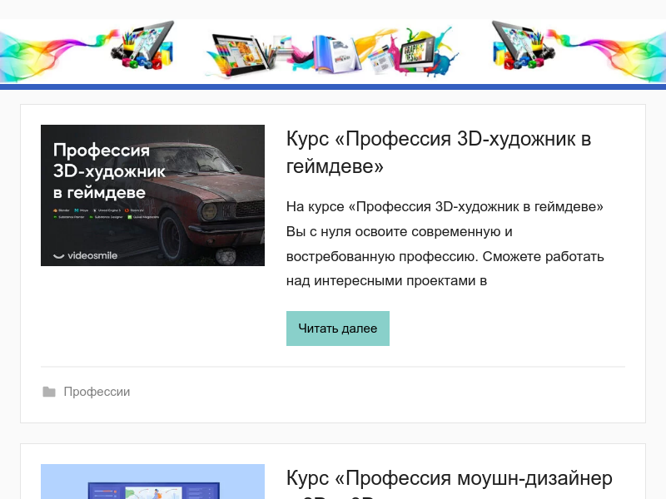Viewport: 666px width, 499px height.
Task: Click the folder icon next to Профессии
Action: point(49,392)
